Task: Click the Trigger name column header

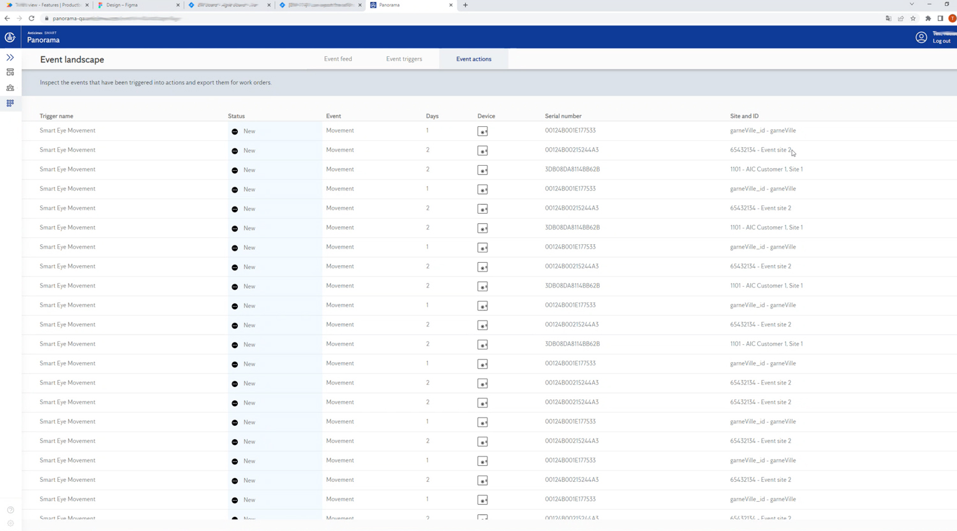Action: pyautogui.click(x=56, y=116)
